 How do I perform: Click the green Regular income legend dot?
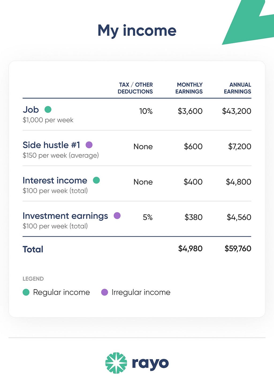[26, 292]
